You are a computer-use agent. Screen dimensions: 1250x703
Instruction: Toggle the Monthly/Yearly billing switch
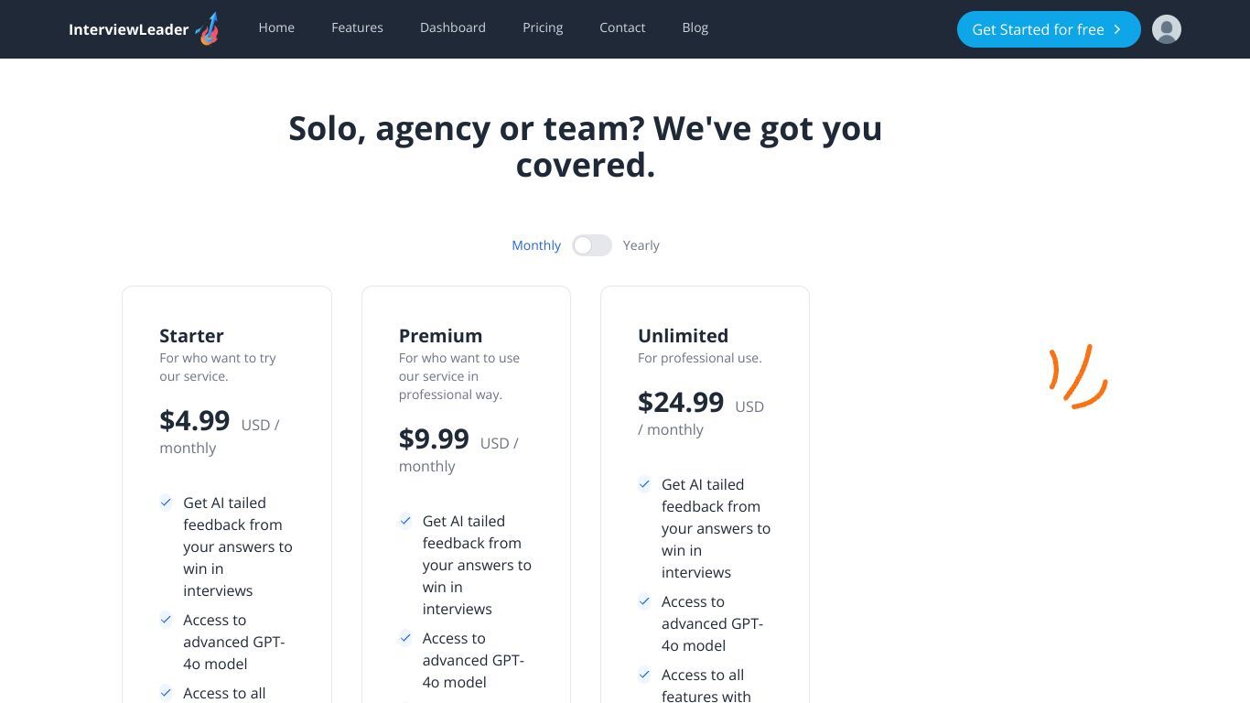[592, 245]
